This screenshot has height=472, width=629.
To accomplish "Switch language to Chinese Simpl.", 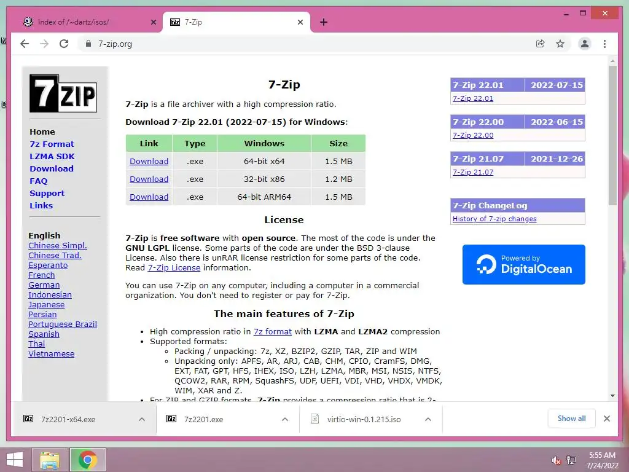I will pos(57,246).
